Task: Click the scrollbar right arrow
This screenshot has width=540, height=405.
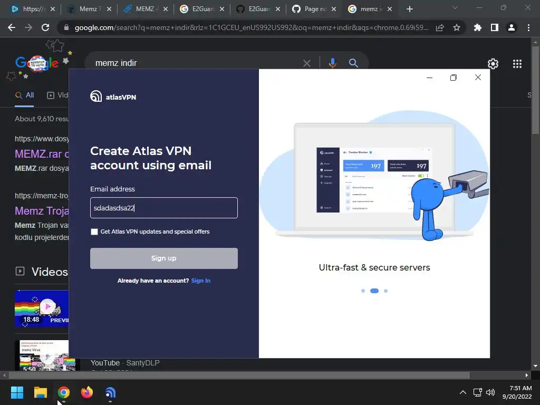Action: tap(527, 375)
